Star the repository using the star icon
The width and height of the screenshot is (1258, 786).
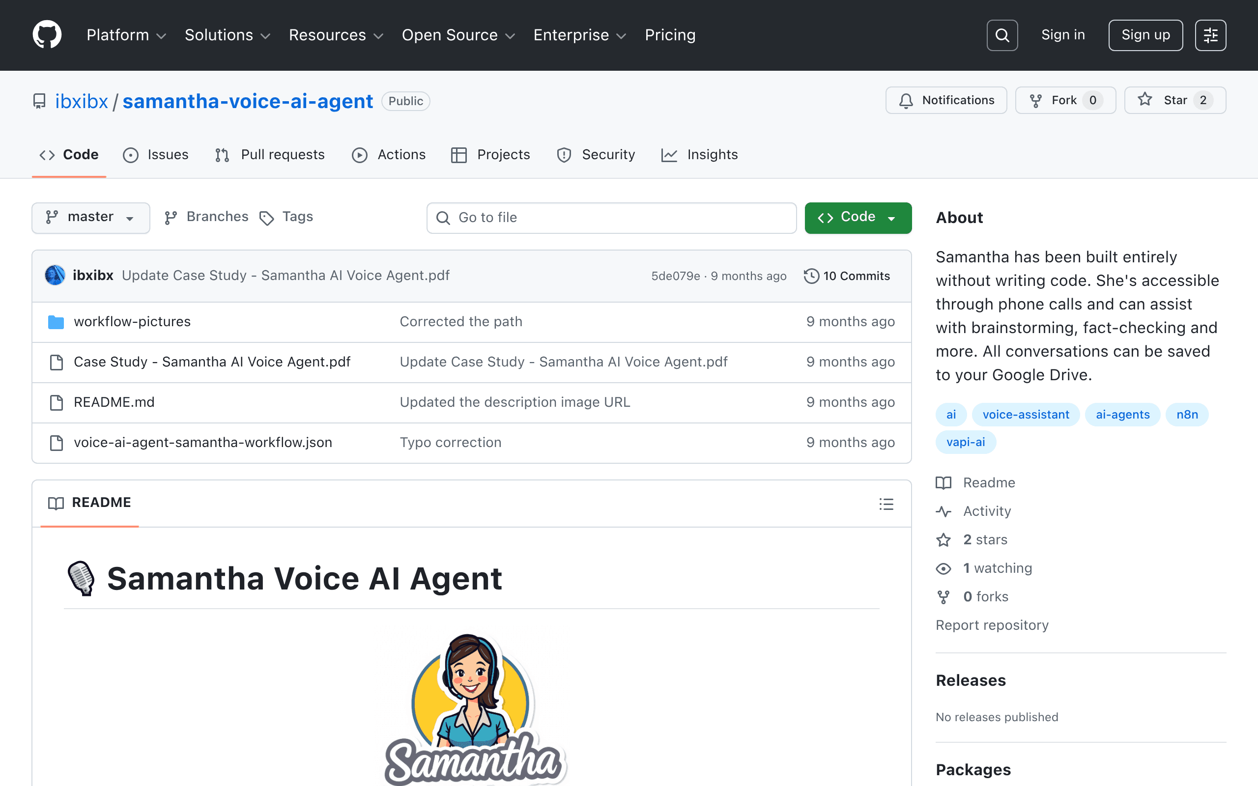click(1144, 100)
